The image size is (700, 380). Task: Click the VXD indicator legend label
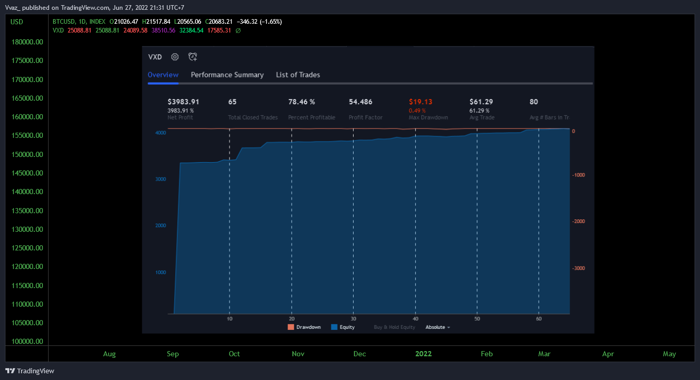coord(58,30)
